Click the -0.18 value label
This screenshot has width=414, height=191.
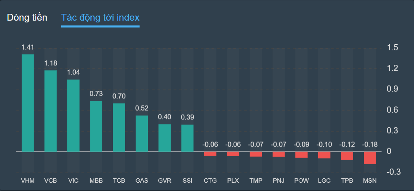pyautogui.click(x=370, y=145)
